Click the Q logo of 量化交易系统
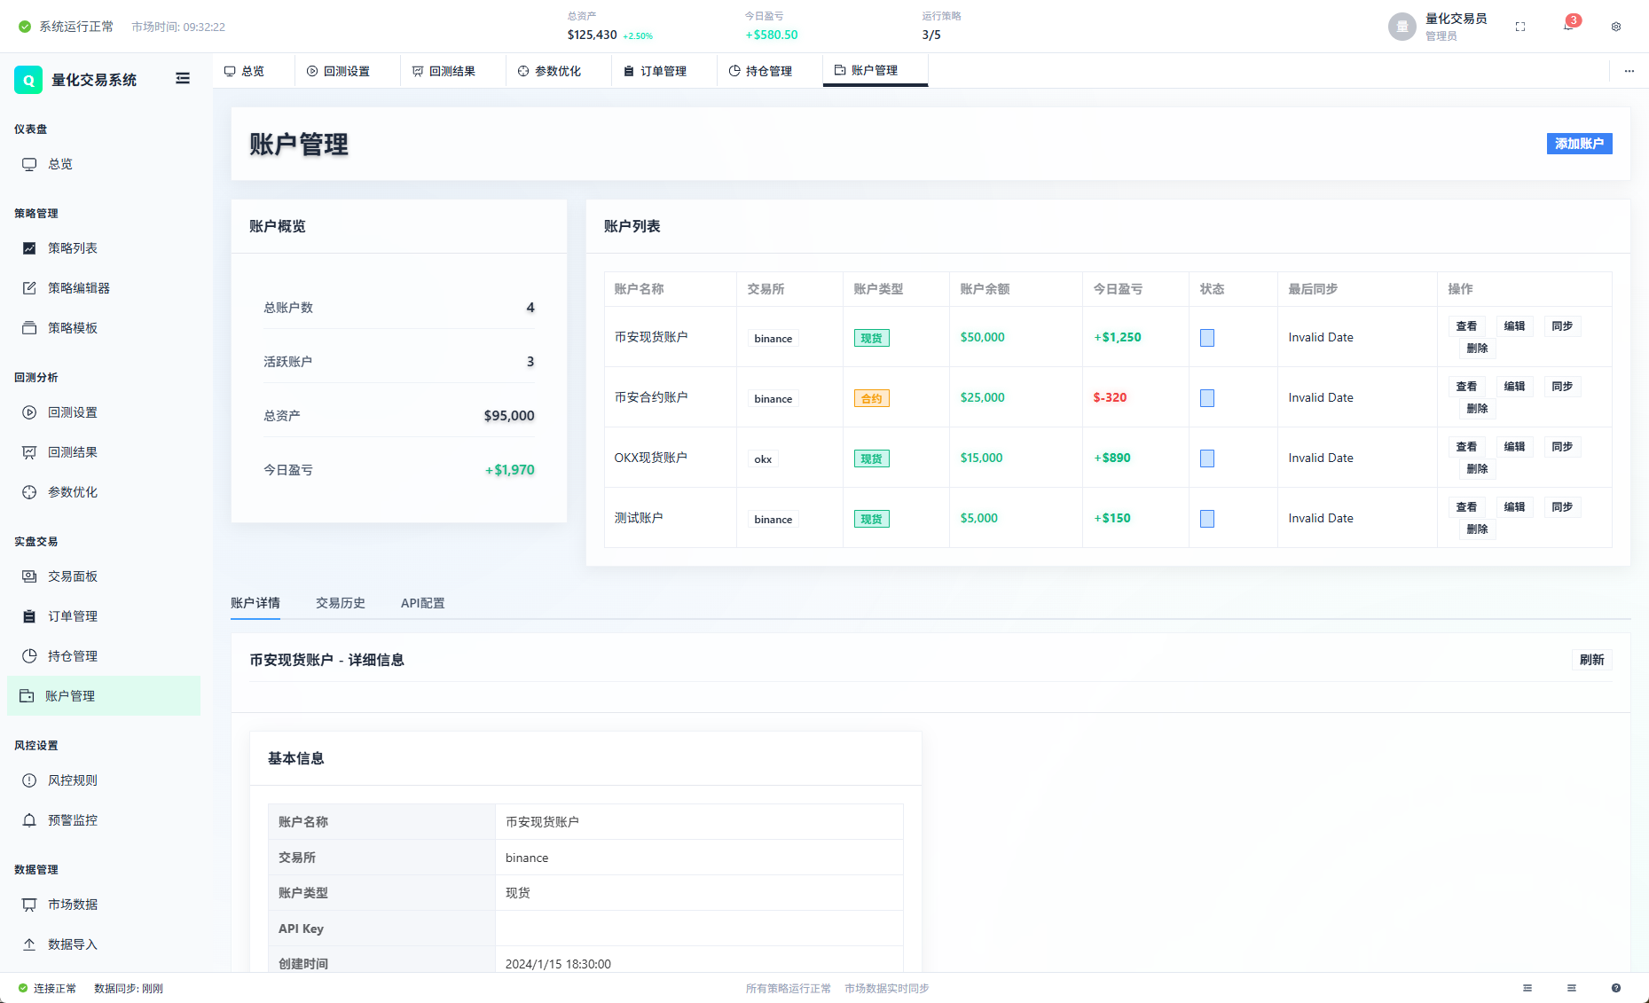The height and width of the screenshot is (1003, 1649). [x=28, y=80]
